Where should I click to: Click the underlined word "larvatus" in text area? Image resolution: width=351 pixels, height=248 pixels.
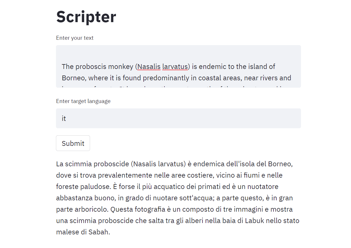tap(175, 67)
